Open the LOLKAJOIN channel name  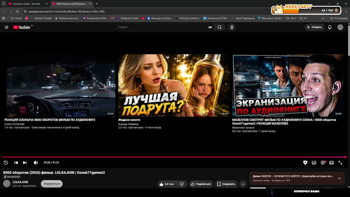[20, 182]
